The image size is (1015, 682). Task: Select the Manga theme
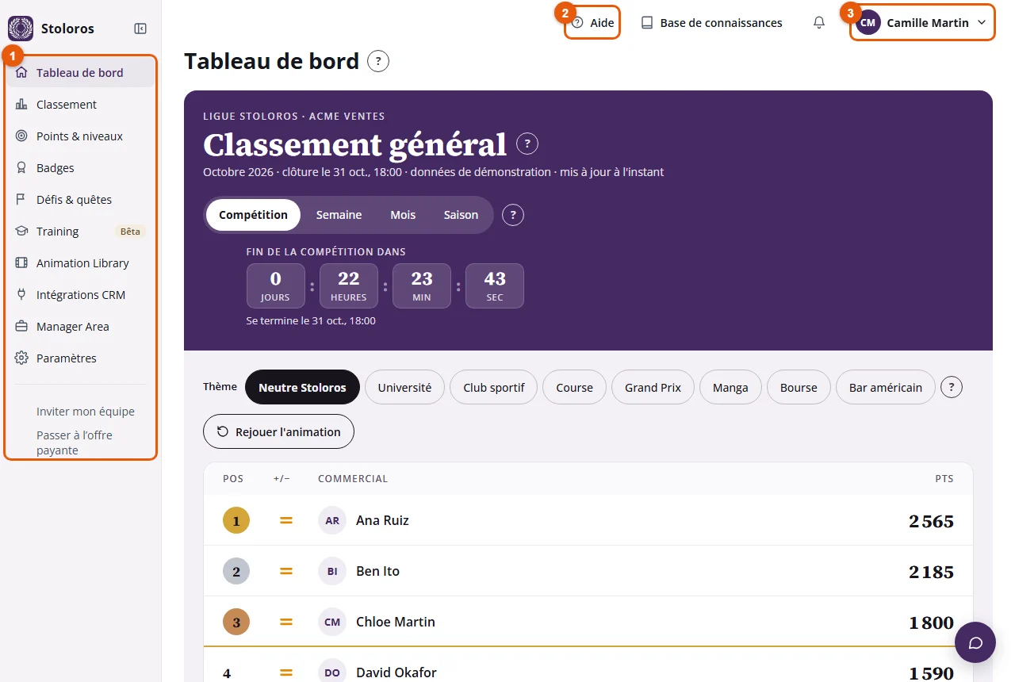click(x=730, y=388)
